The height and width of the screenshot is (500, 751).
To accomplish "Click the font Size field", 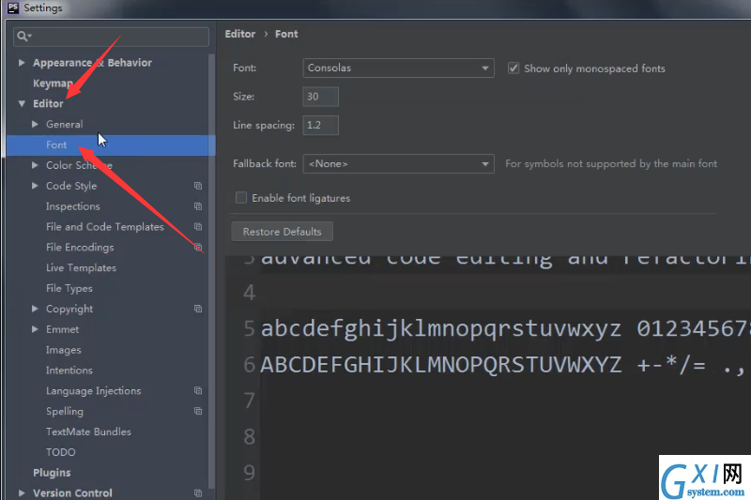I will pyautogui.click(x=320, y=97).
